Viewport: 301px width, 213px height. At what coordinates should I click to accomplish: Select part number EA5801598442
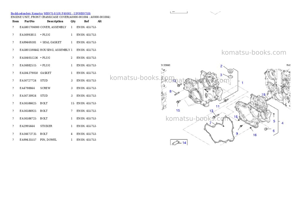[29, 50]
